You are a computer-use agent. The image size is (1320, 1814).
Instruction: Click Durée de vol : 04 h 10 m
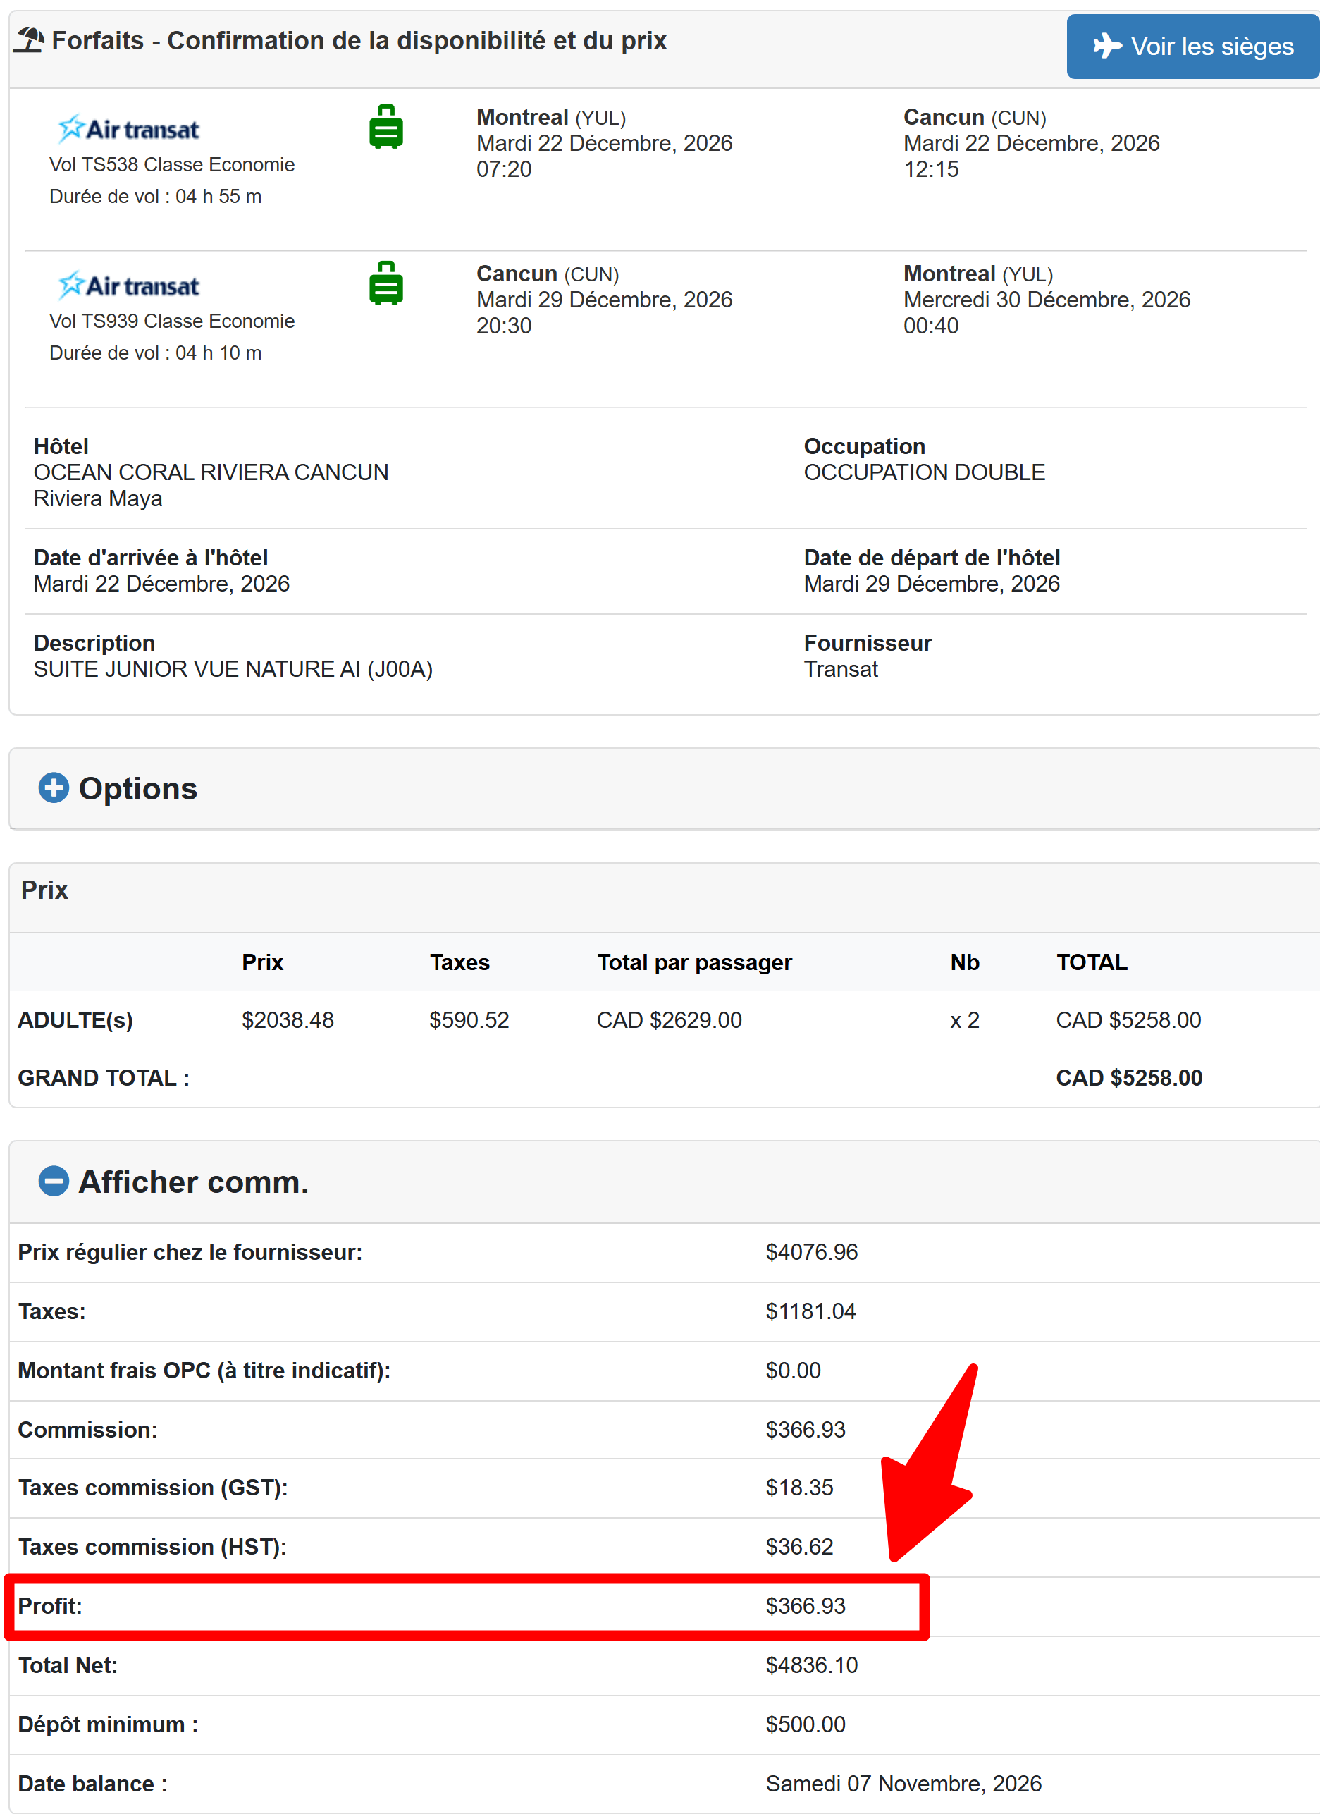coord(155,353)
